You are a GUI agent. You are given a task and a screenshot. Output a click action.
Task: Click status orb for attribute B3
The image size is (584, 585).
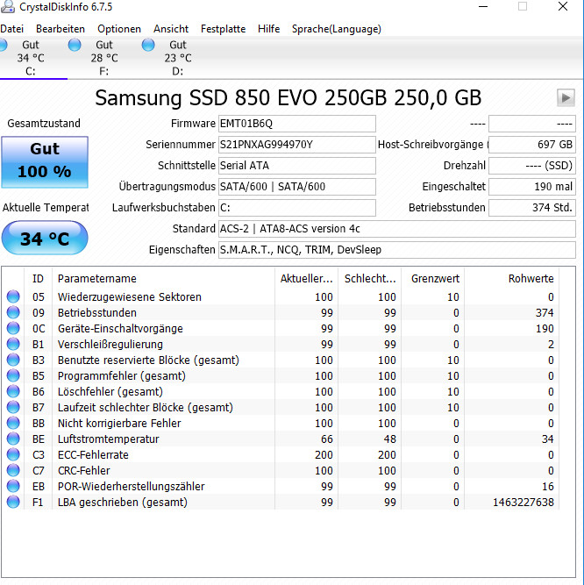13,360
